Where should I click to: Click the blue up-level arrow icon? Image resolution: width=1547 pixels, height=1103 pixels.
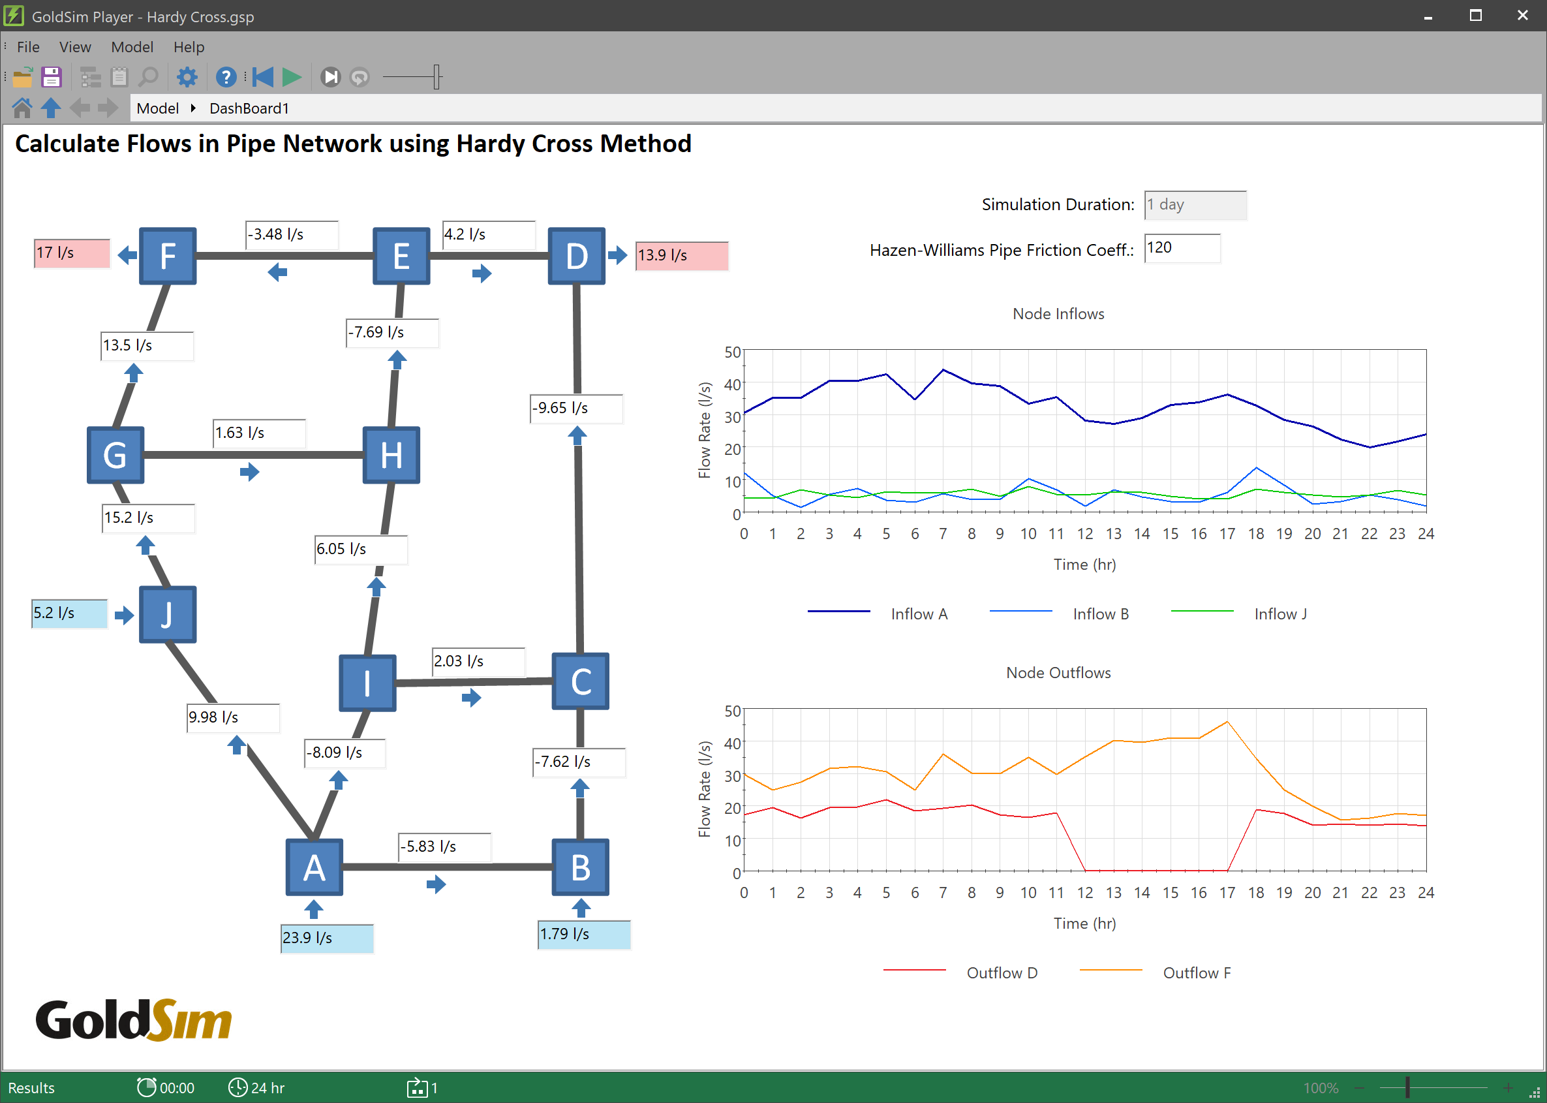click(51, 108)
